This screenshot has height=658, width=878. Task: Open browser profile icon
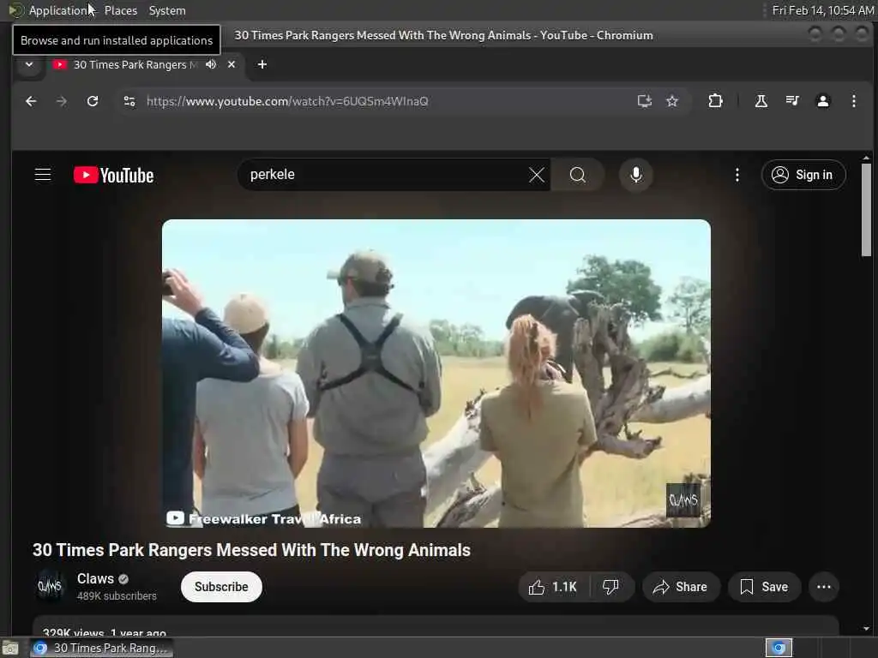[822, 101]
